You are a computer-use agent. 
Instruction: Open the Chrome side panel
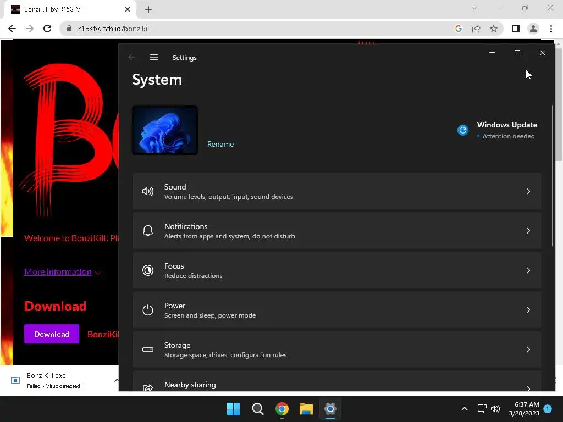coord(515,29)
